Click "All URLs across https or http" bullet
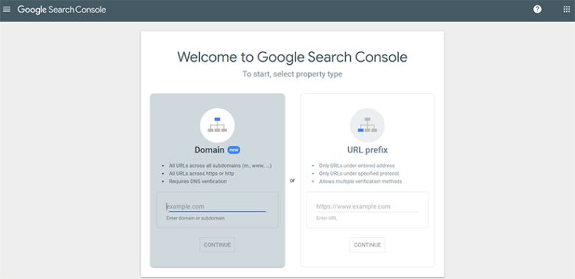 coord(201,174)
